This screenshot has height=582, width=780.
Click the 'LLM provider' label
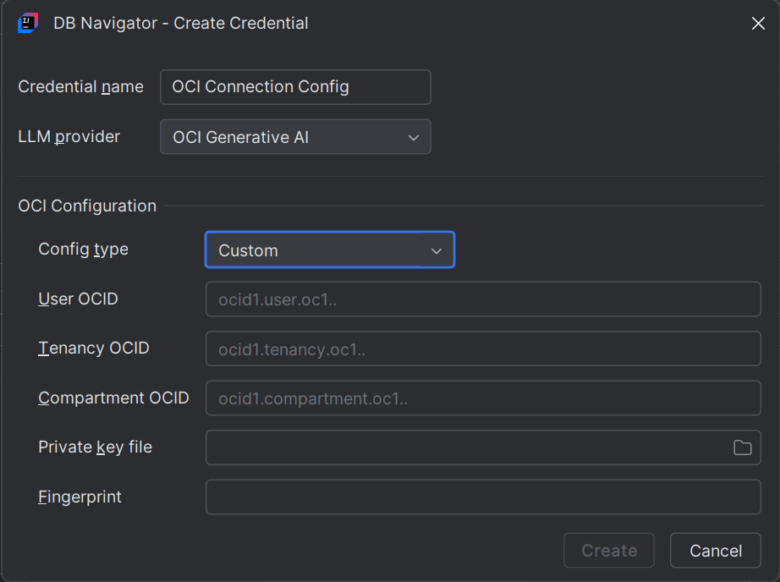69,136
